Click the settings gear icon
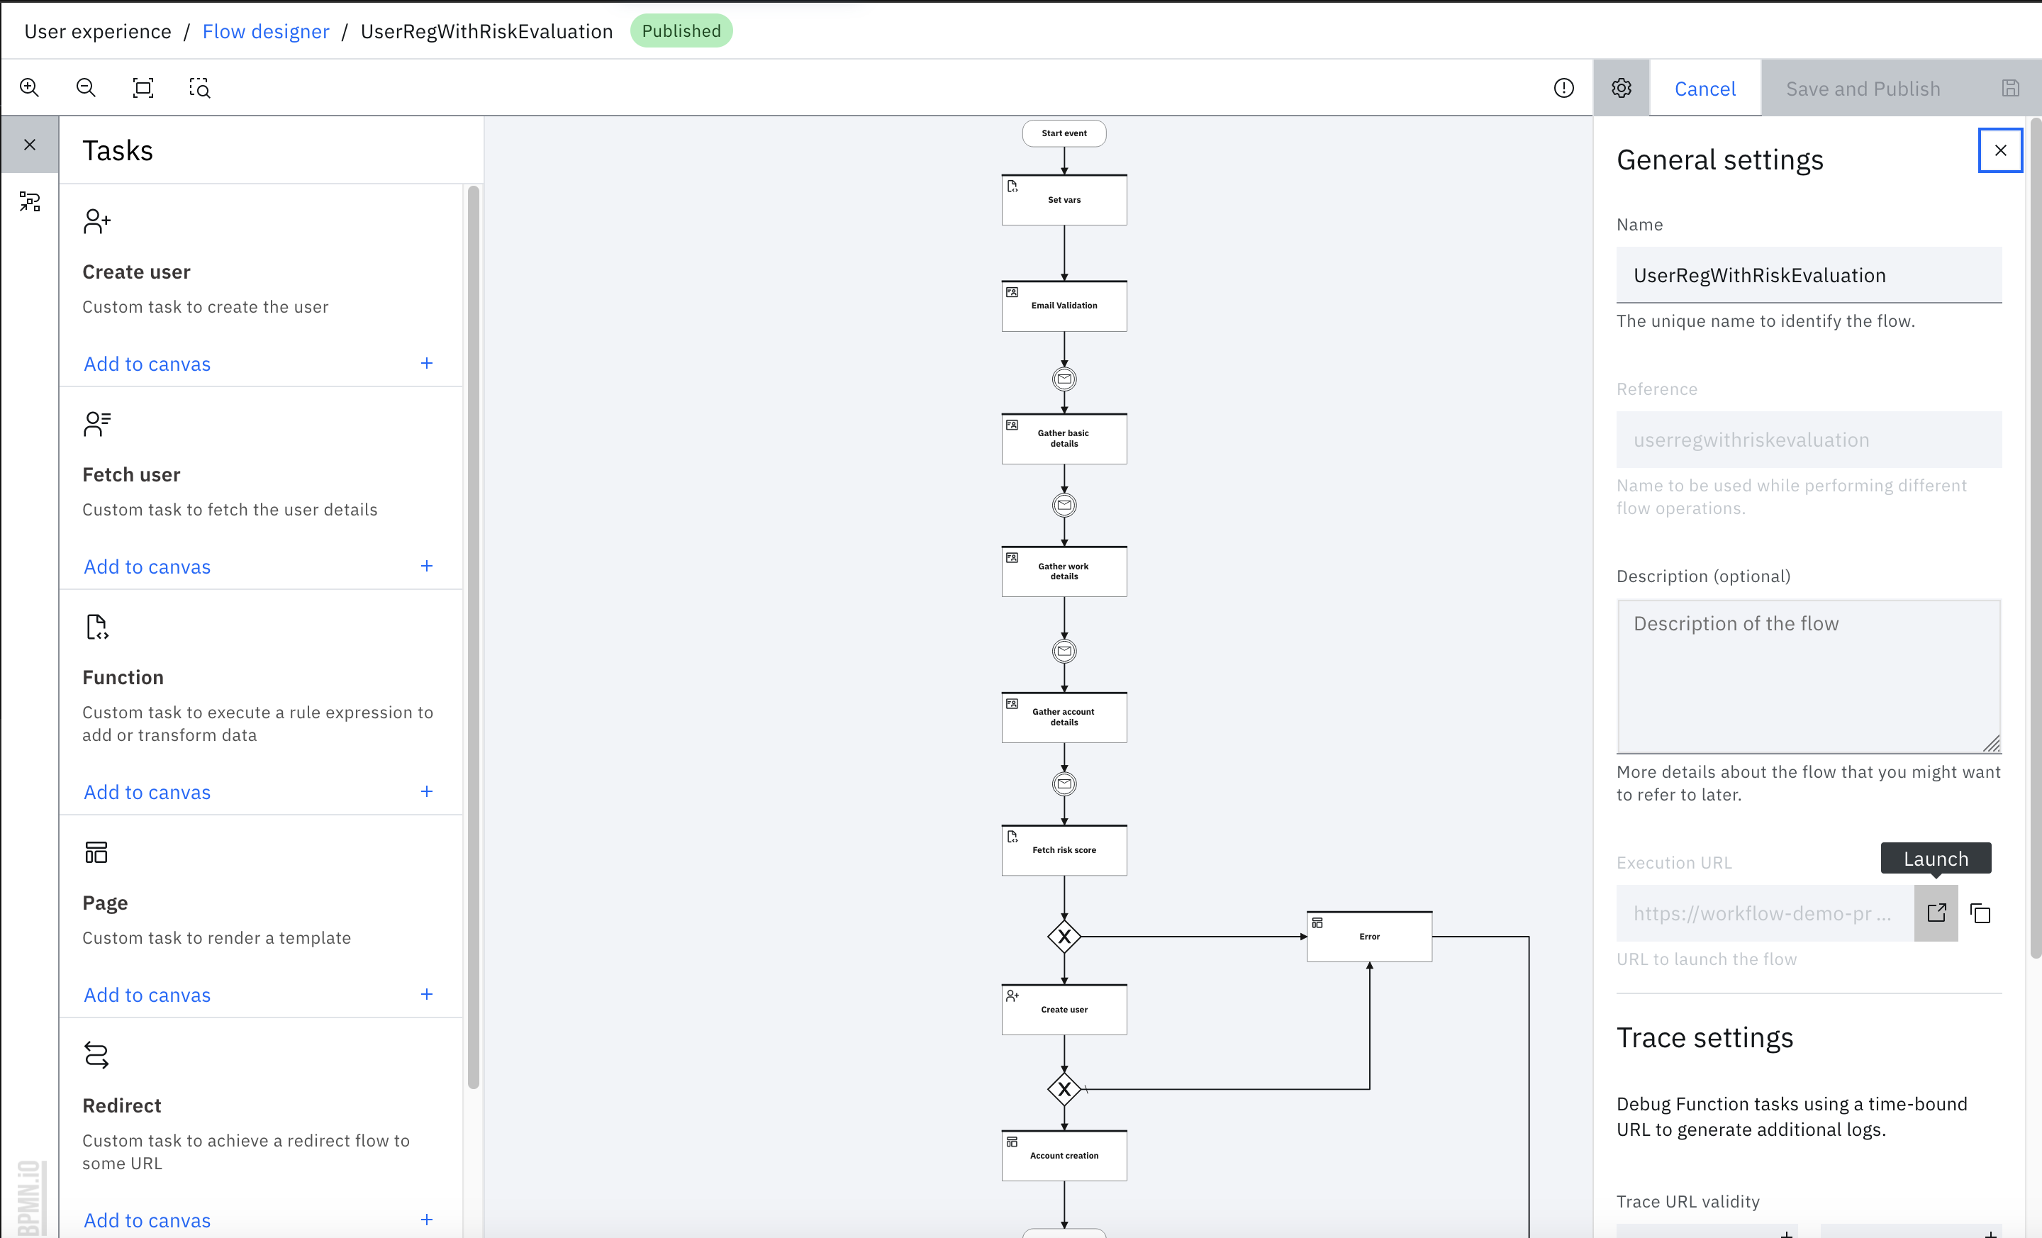This screenshot has width=2042, height=1238. click(1621, 88)
